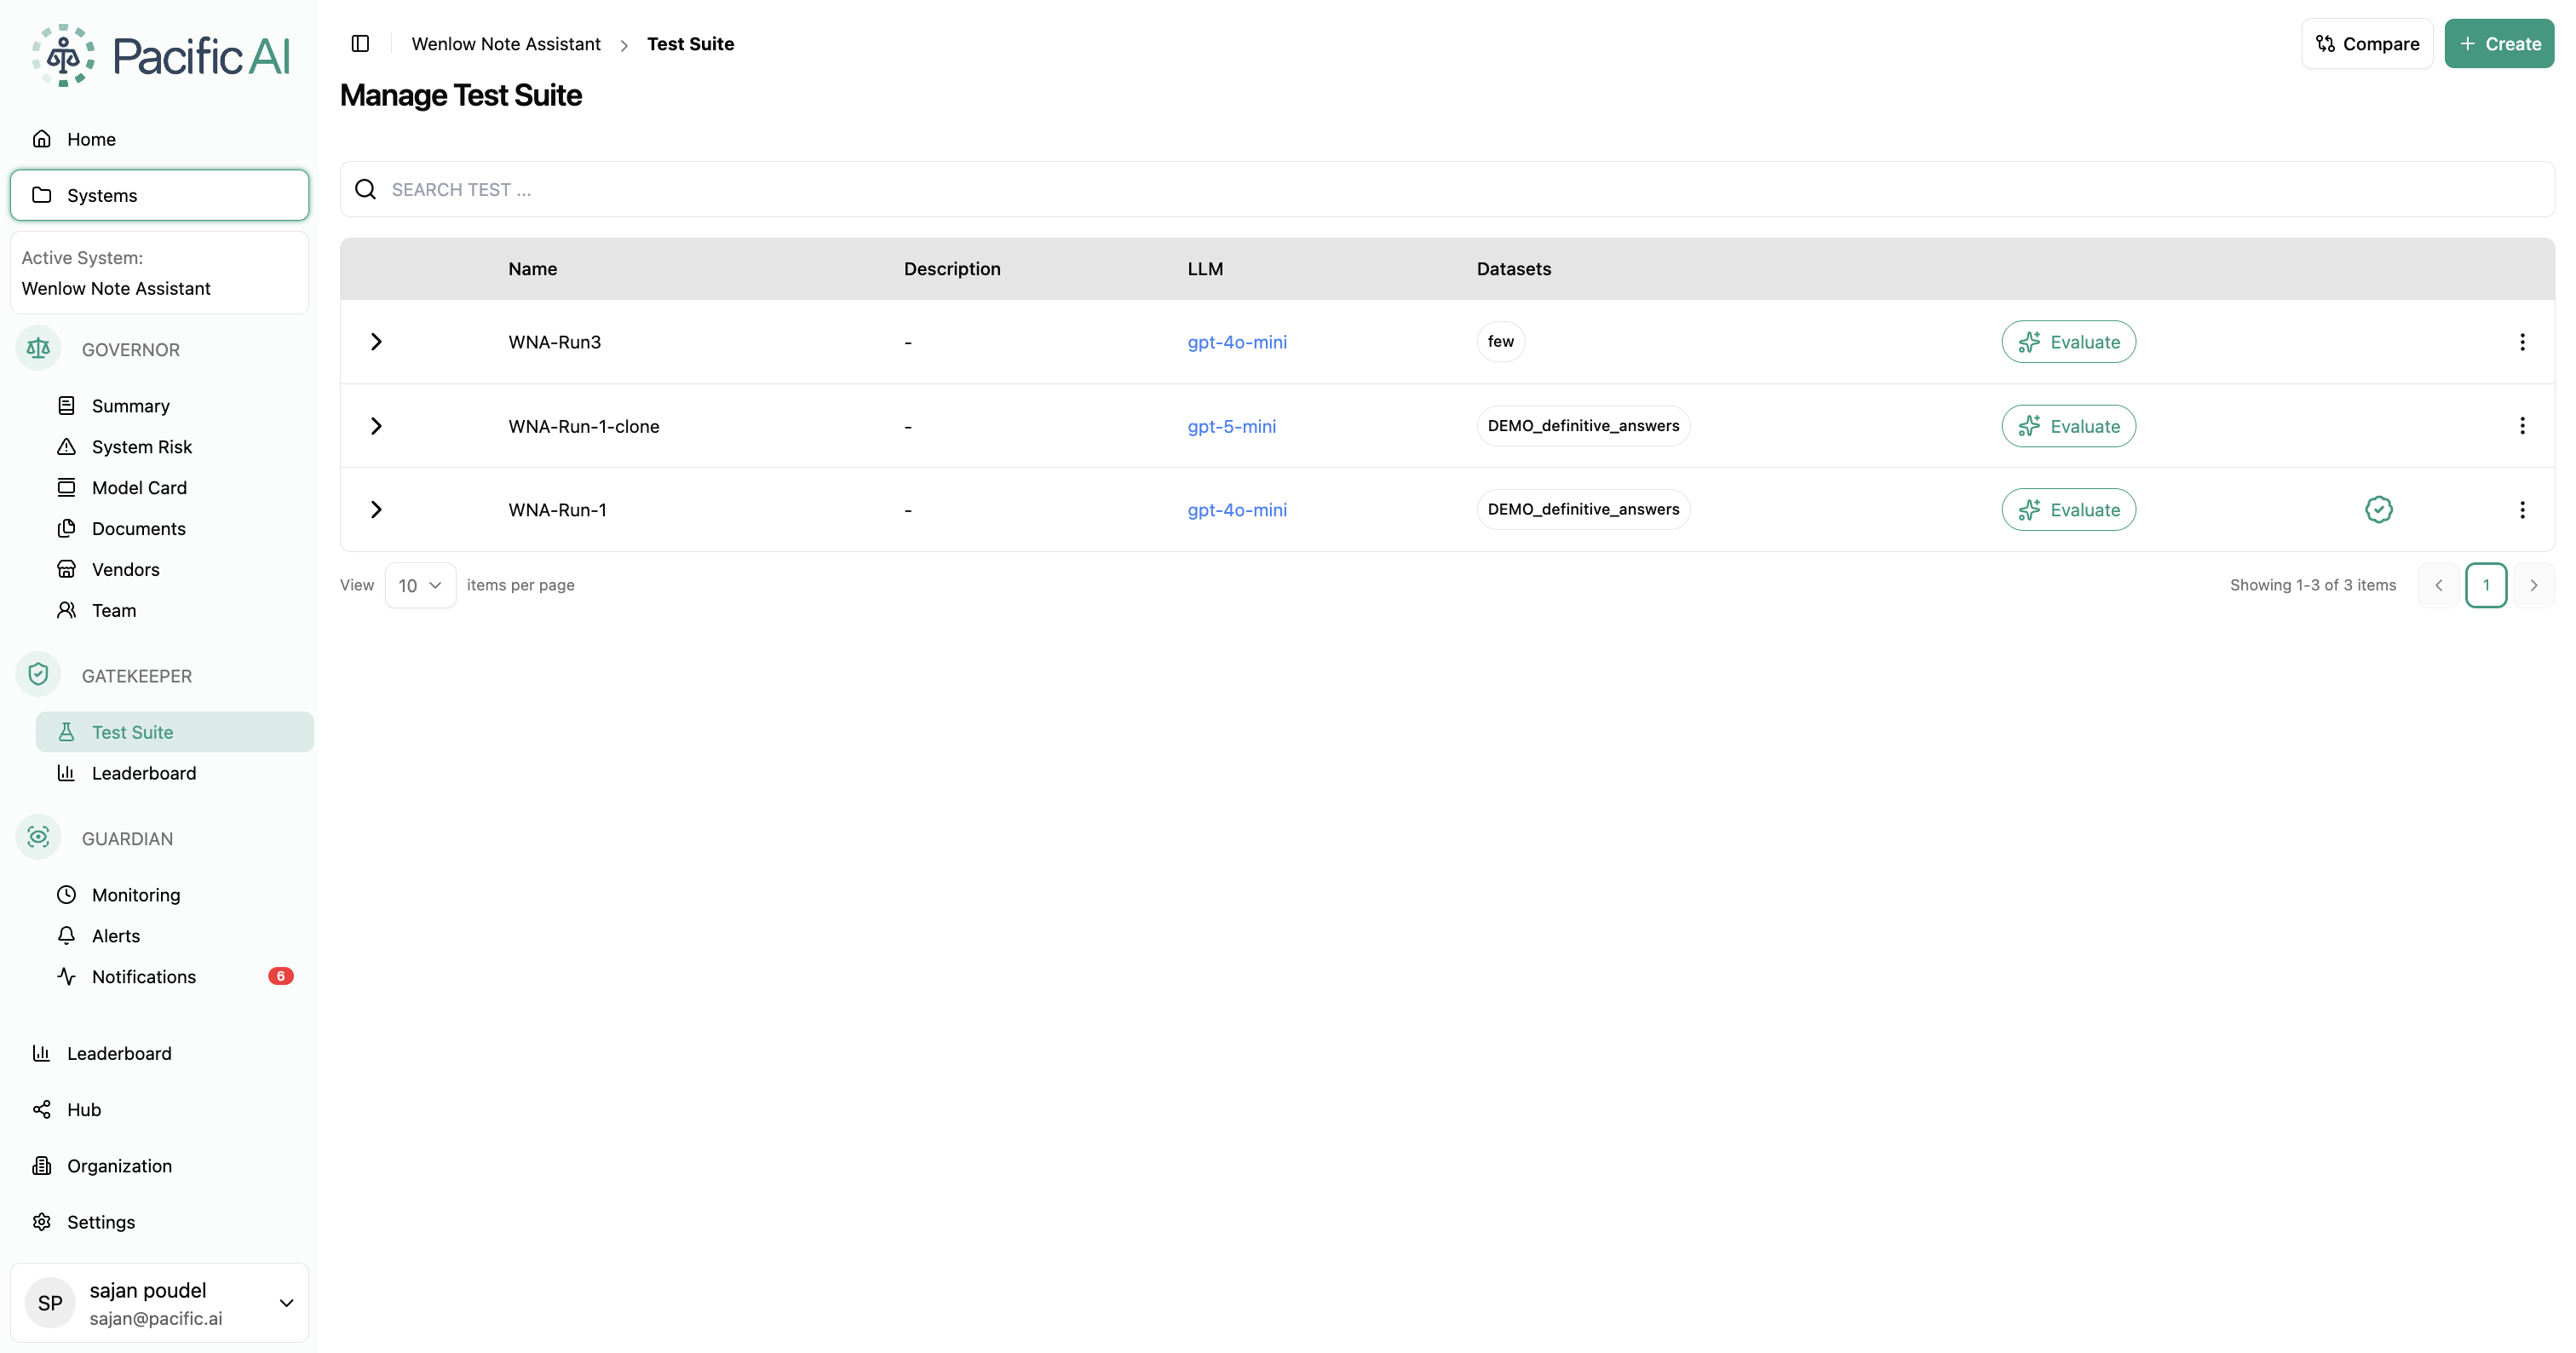Focus the Search Test input field
The image size is (2576, 1353).
(x=1447, y=189)
